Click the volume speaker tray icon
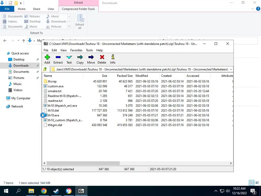Screen dimensions: 261x196 coord(228,191)
